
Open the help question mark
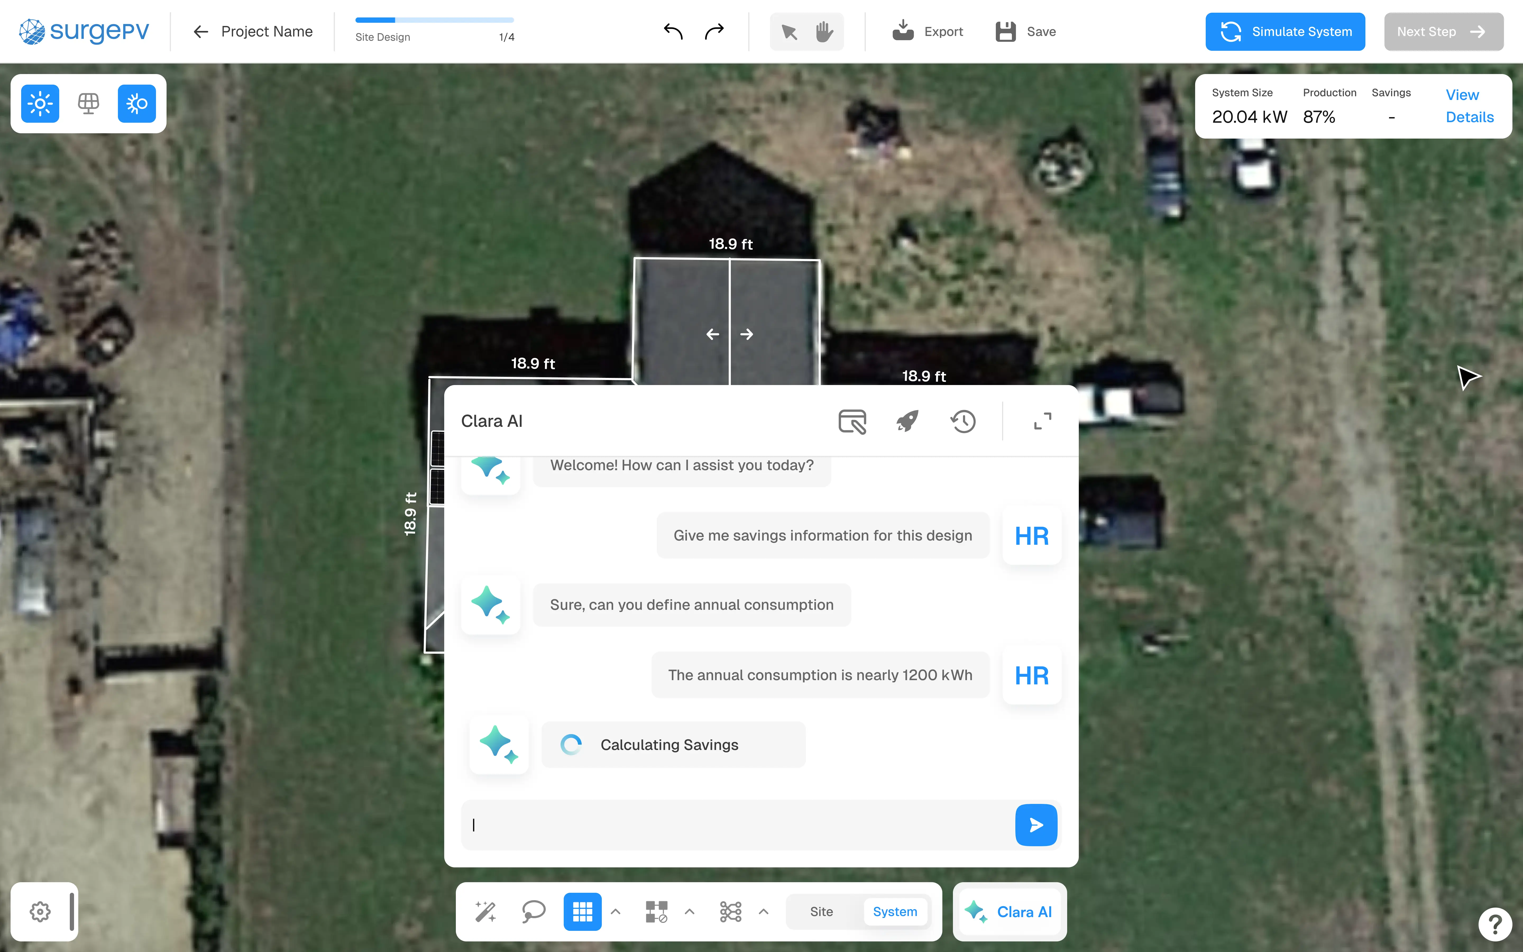pyautogui.click(x=1495, y=924)
